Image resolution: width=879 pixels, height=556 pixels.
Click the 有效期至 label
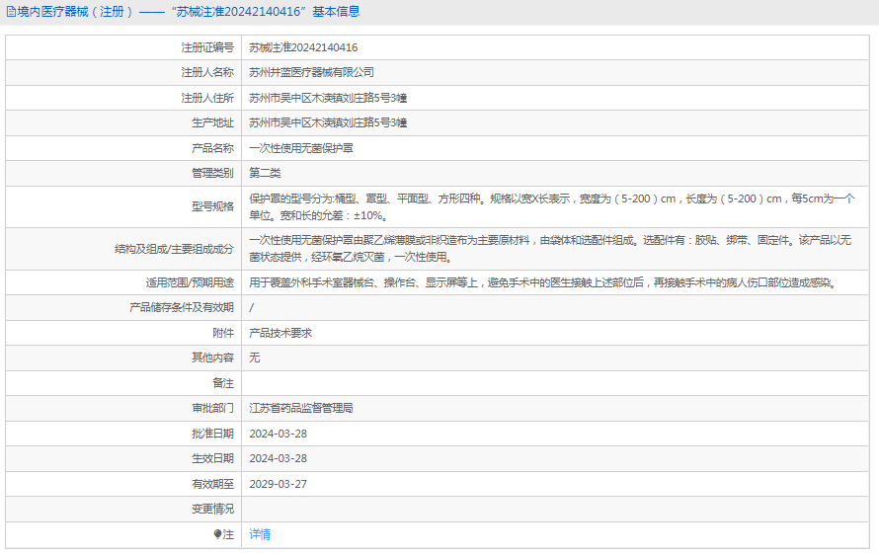(x=212, y=484)
